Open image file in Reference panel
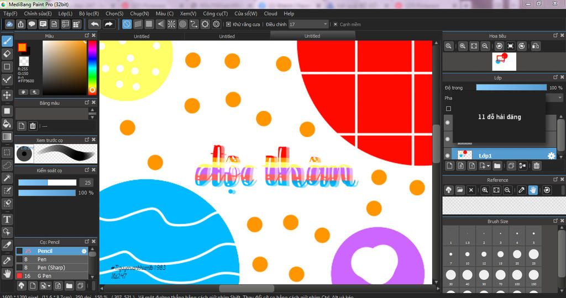 460,190
